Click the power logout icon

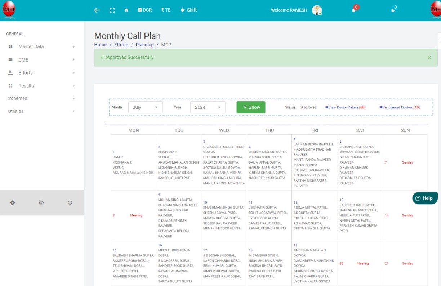click(x=70, y=203)
